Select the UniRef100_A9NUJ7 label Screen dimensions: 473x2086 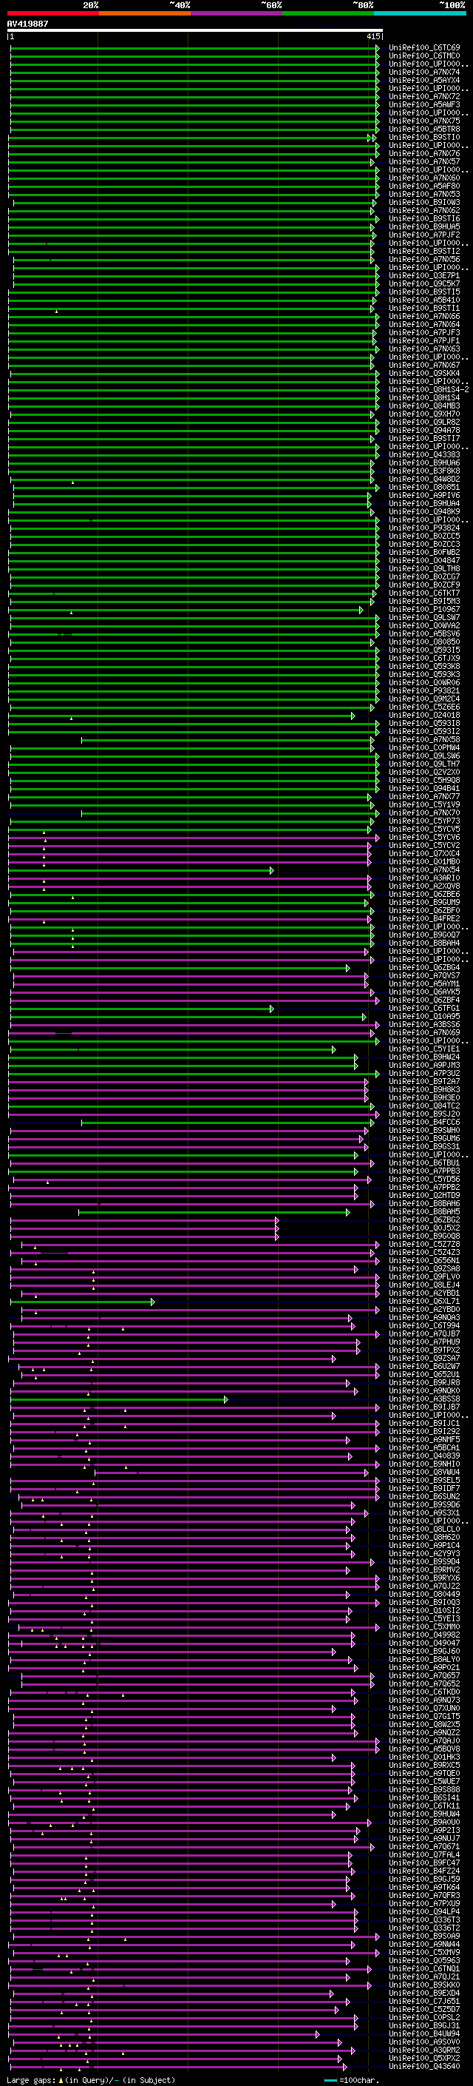[424, 1839]
